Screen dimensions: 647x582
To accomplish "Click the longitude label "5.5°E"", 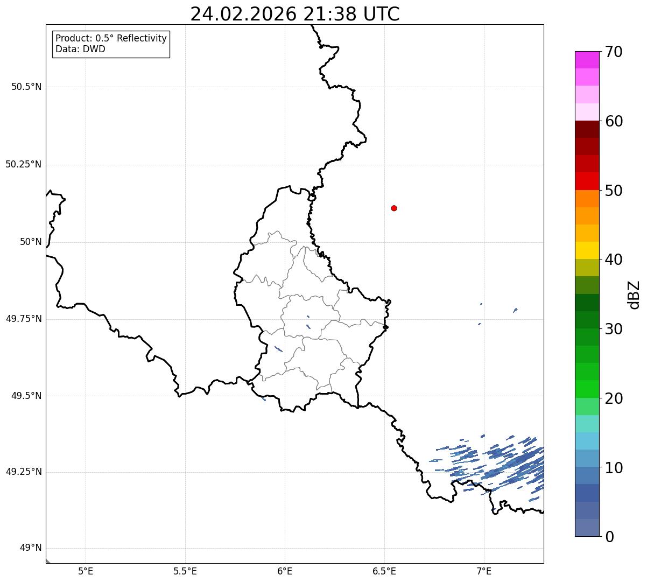I will (185, 571).
